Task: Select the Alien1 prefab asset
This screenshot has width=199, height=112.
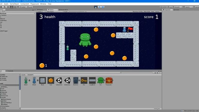Action: (26, 81)
